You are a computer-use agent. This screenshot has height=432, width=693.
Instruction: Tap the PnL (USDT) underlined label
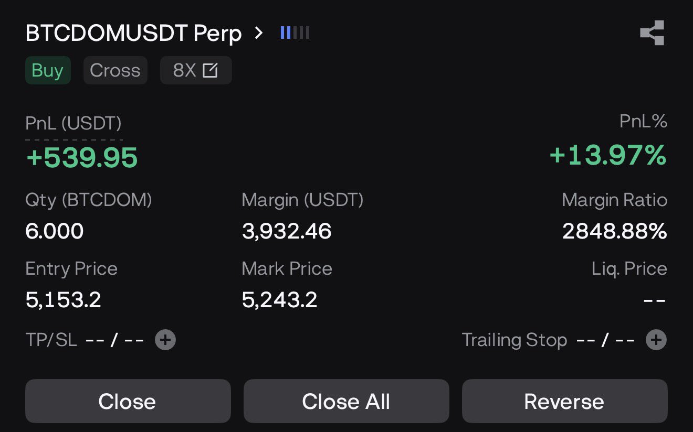pyautogui.click(x=73, y=124)
